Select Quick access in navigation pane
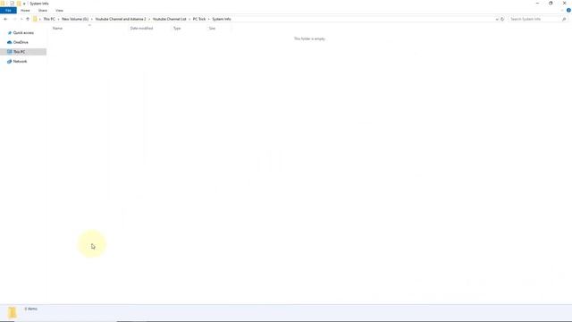572x322 pixels. [23, 33]
